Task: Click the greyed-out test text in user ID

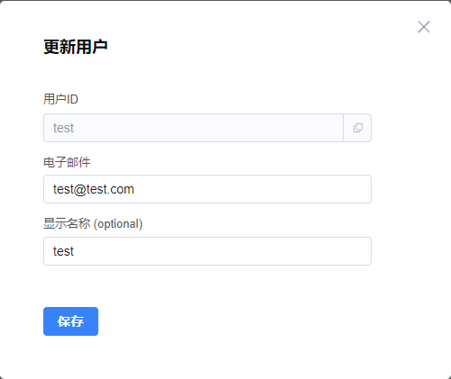Action: coord(63,128)
